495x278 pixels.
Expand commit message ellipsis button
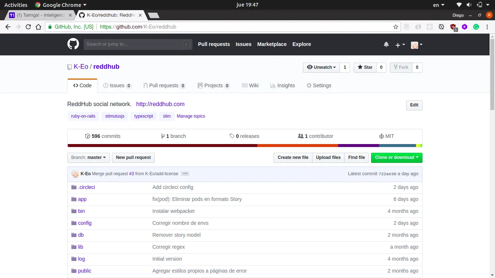[x=185, y=174]
